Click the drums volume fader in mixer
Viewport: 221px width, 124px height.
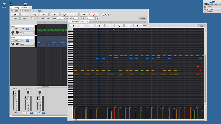click(x=37, y=101)
